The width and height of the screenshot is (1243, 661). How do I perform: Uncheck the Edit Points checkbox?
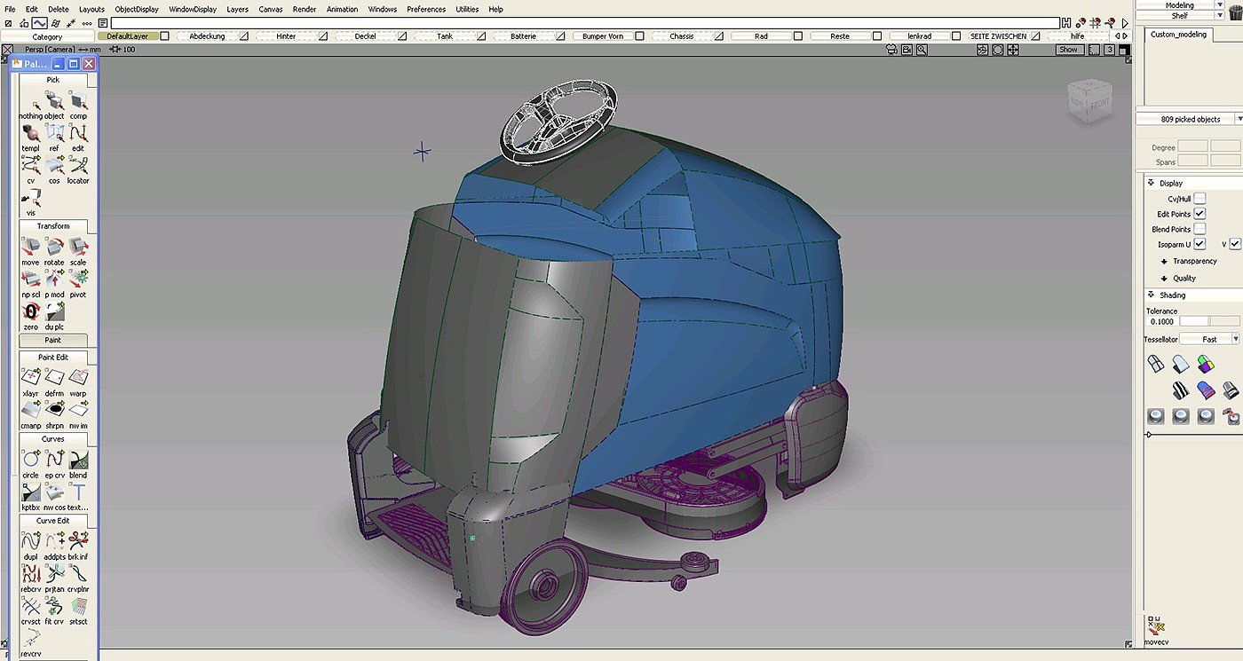(1199, 214)
